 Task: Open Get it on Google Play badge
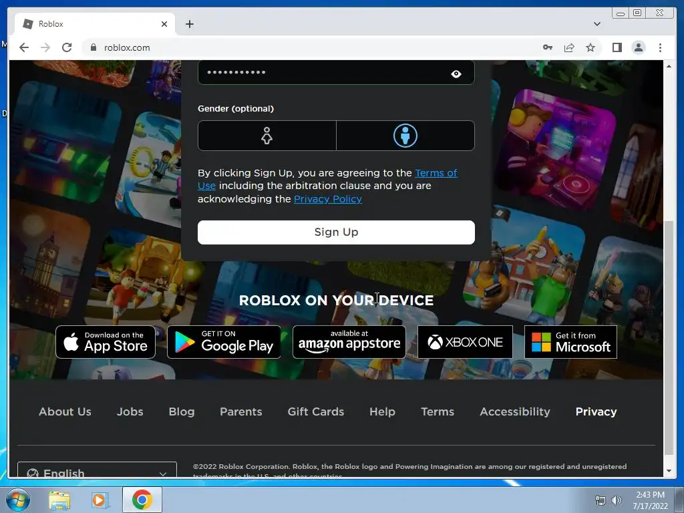224,342
